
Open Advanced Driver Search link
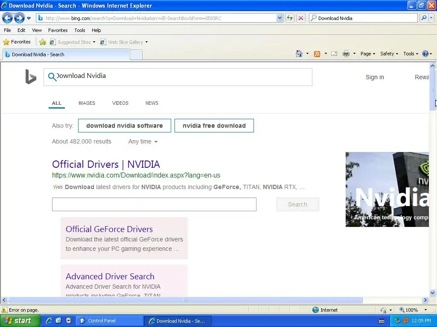pyautogui.click(x=110, y=276)
